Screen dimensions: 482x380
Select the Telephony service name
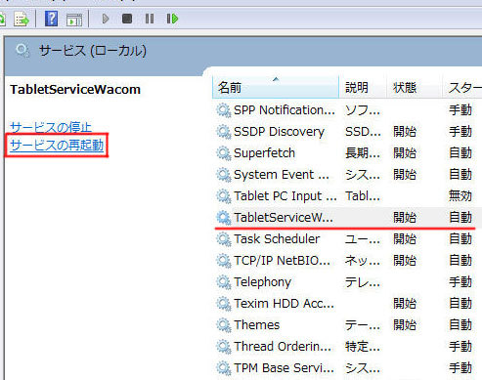coord(262,282)
